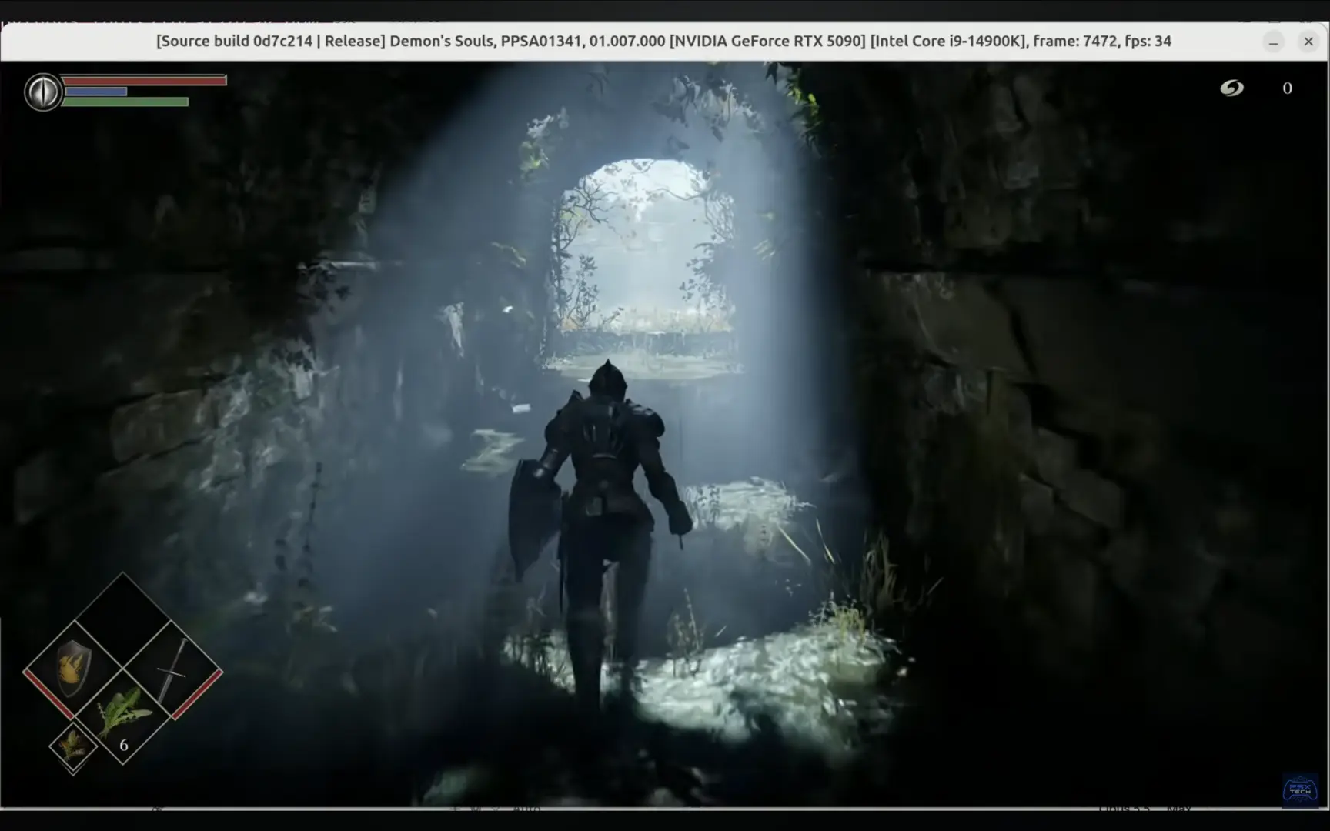The height and width of the screenshot is (831, 1330).
Task: Click the red health bar
Action: point(144,80)
